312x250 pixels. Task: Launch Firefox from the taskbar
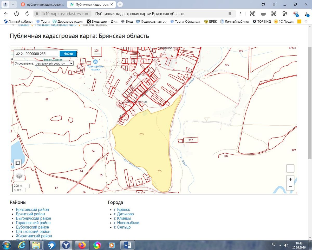(x=82, y=245)
